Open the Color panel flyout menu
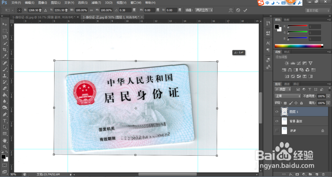332x177 pixels. pyautogui.click(x=328, y=20)
